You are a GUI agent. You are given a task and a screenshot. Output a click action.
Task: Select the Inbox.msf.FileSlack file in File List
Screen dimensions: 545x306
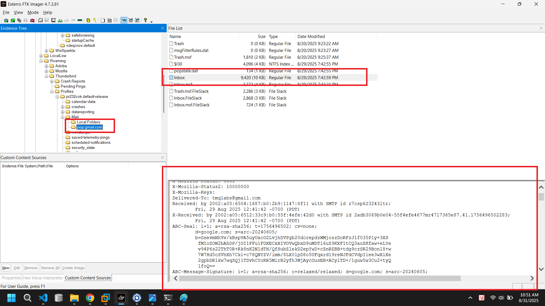pyautogui.click(x=192, y=105)
